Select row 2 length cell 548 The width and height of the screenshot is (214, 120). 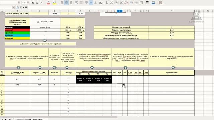pos(17,85)
